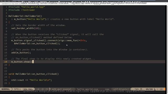168x94 pixels.
Task: Click comment 'Sets the border width of the window'
Action: [39, 25]
